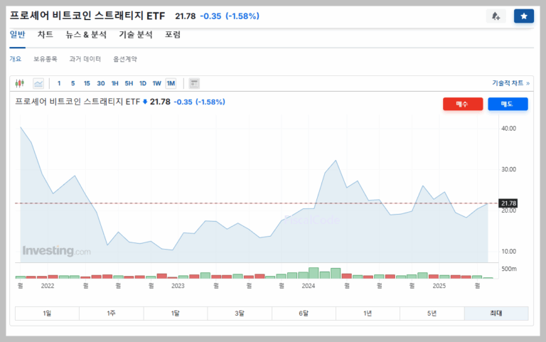Open the 차트 tab

pos(45,34)
